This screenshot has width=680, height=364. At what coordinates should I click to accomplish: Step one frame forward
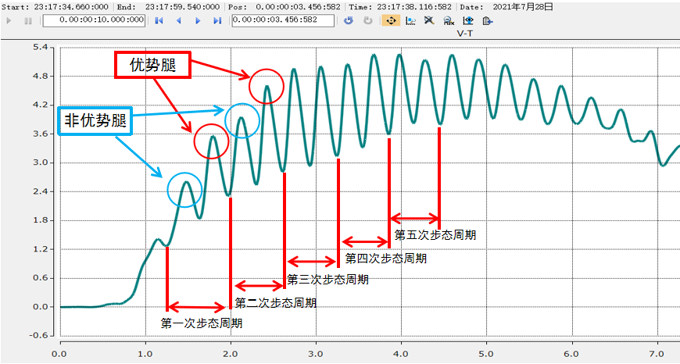(197, 20)
